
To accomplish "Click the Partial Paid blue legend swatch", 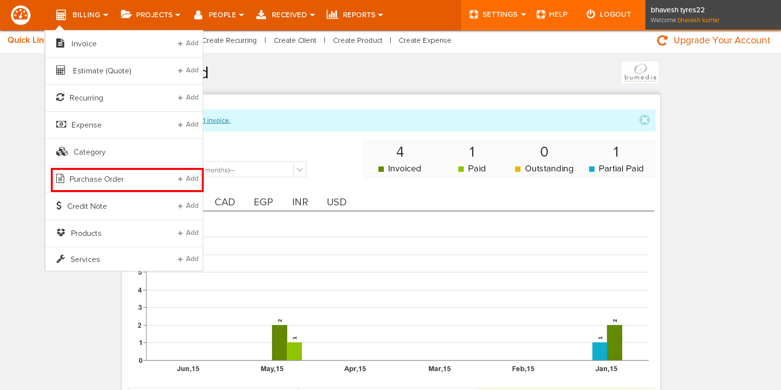I will pyautogui.click(x=592, y=169).
